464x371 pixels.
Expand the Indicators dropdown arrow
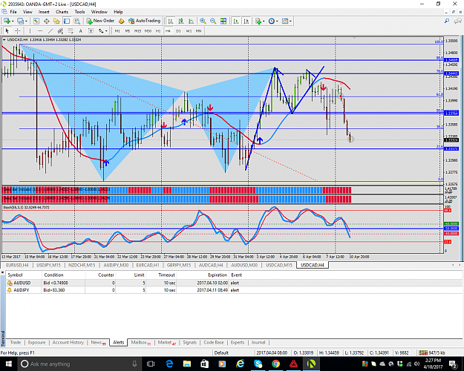pos(264,22)
